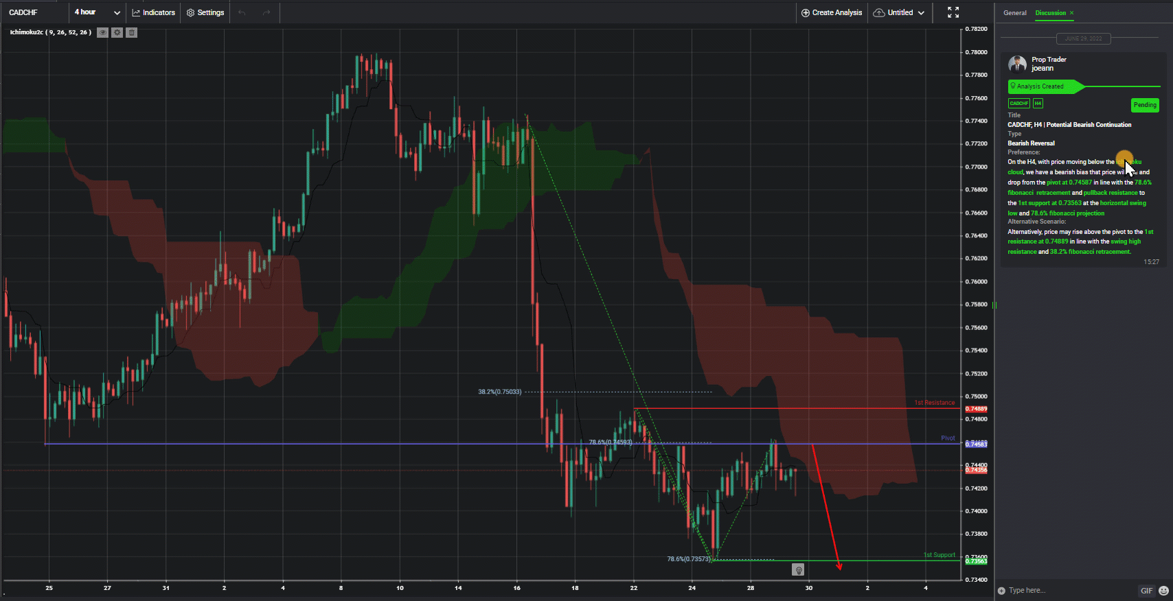Screen dimensions: 1173x601
Task: Toggle Ichimoku2c indicator visibility eye
Action: (x=102, y=32)
